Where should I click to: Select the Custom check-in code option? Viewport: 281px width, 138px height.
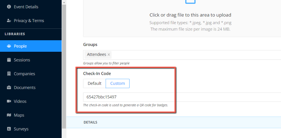coord(117,83)
